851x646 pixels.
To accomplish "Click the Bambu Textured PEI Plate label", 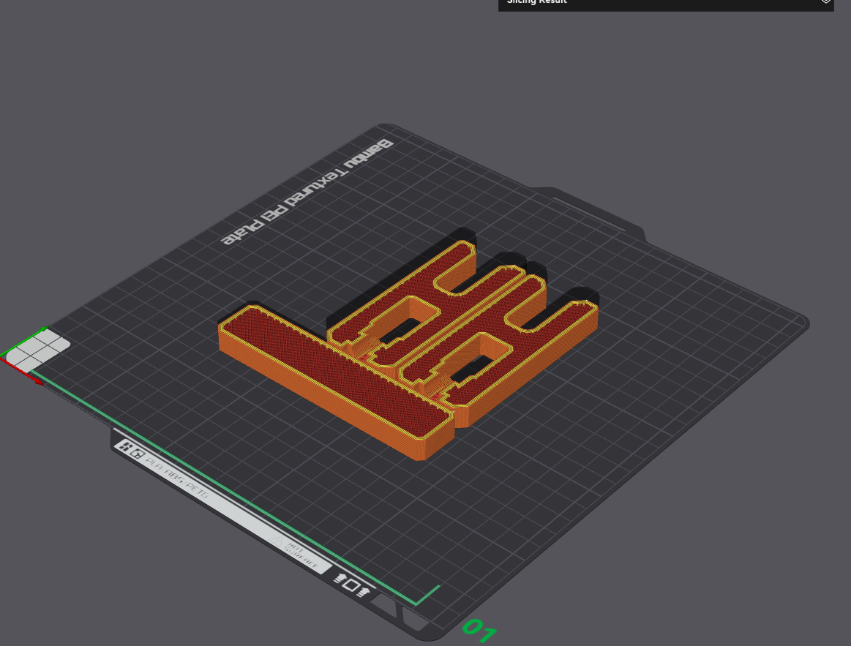I will tap(307, 192).
